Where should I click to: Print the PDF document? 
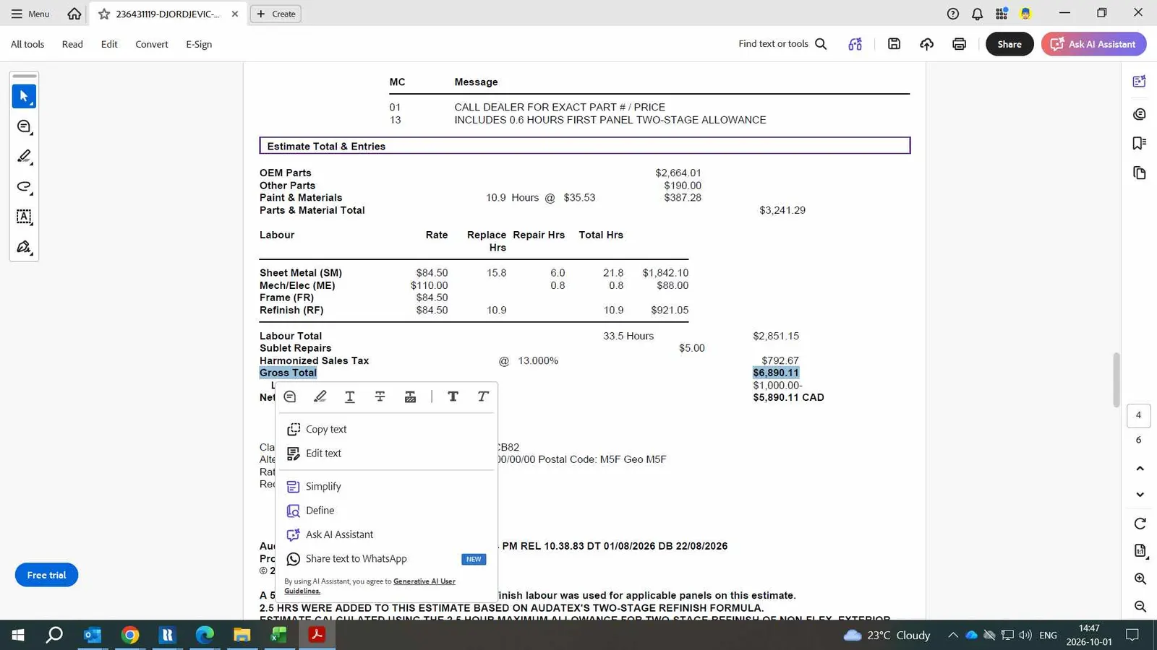[x=959, y=44]
